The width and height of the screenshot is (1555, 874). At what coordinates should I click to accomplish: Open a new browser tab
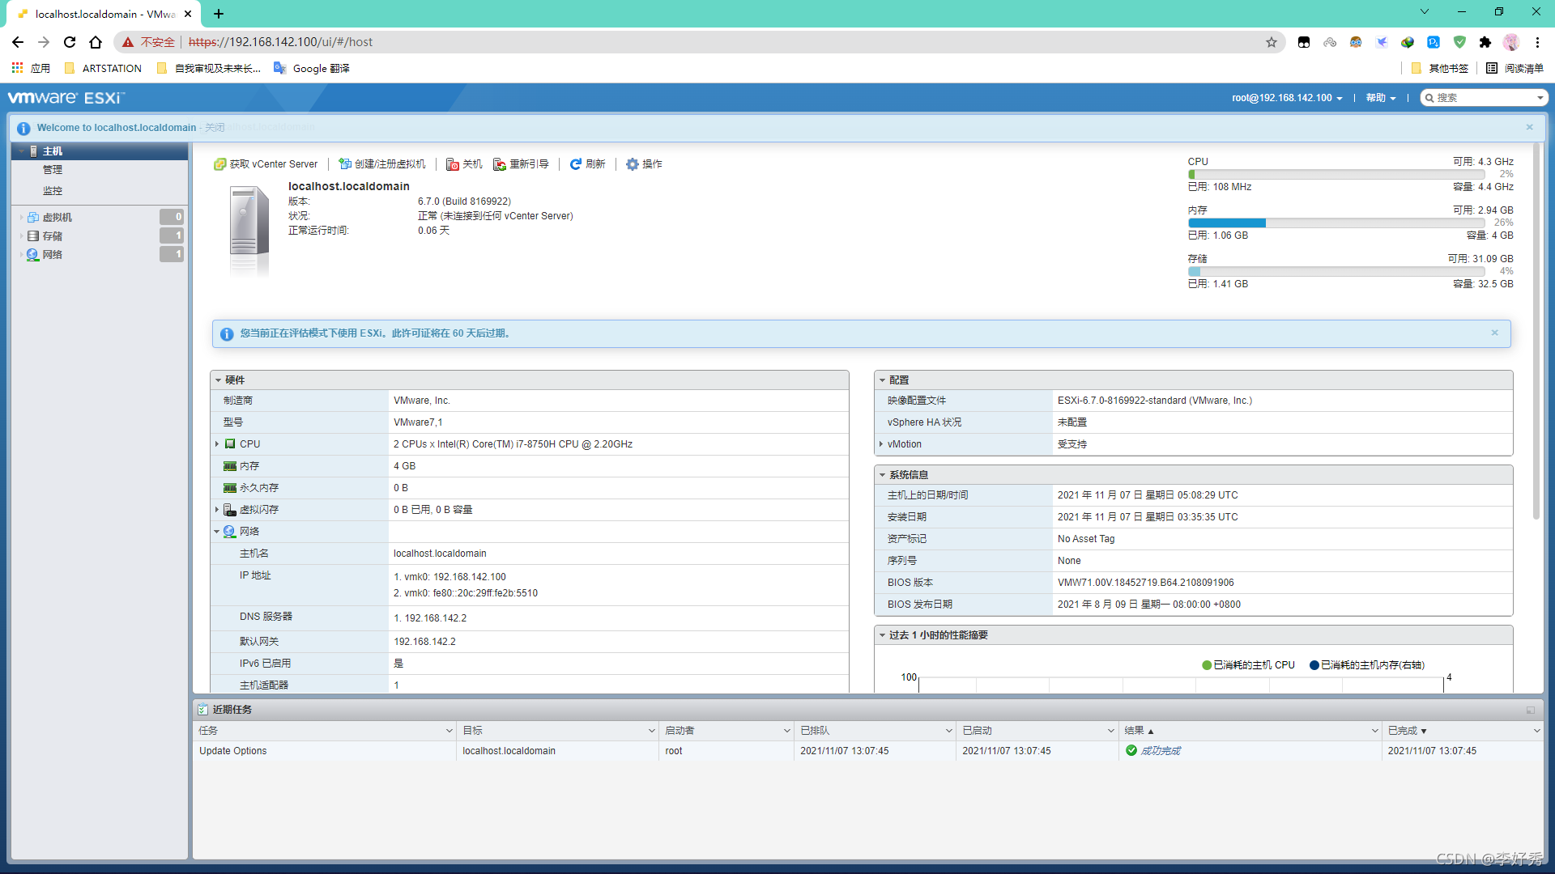(219, 14)
